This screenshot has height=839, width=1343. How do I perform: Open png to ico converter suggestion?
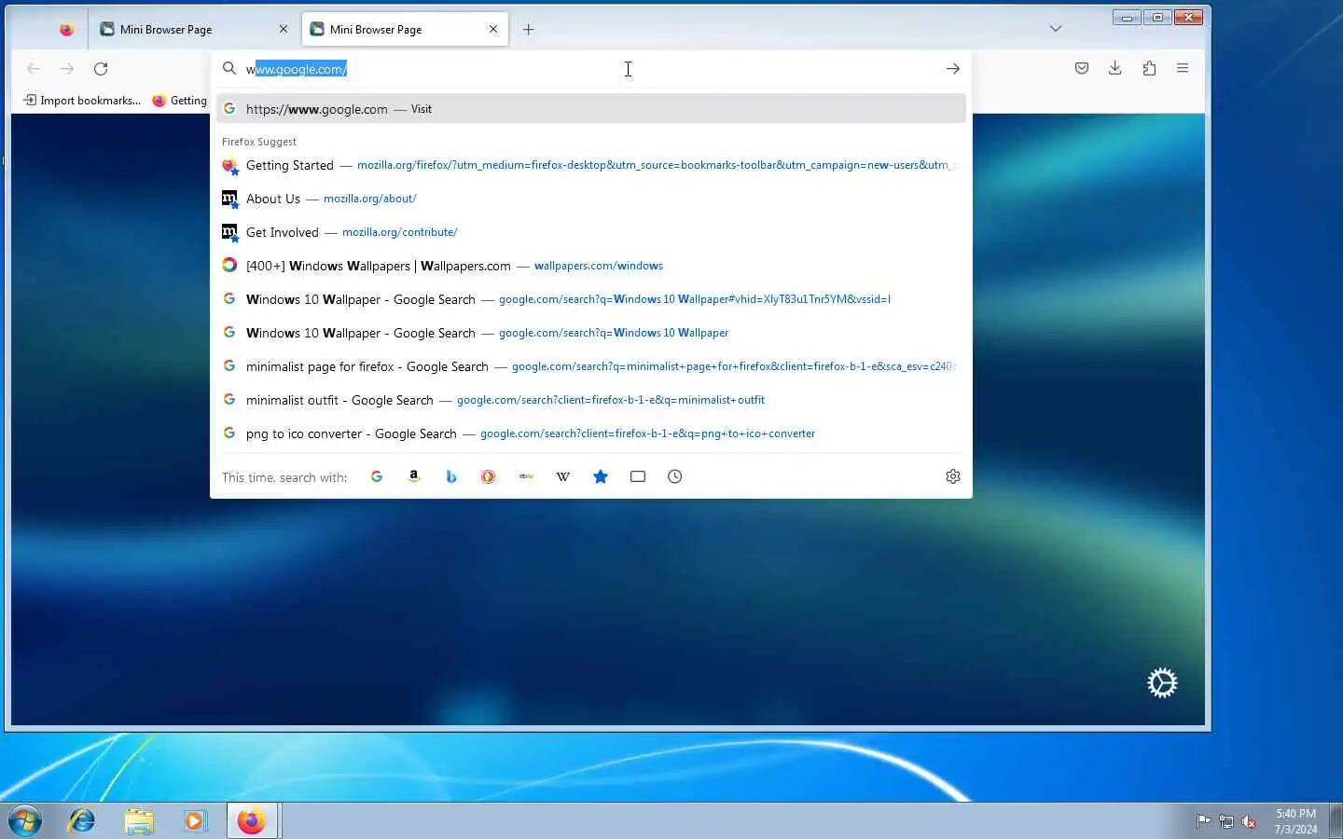pyautogui.click(x=591, y=433)
